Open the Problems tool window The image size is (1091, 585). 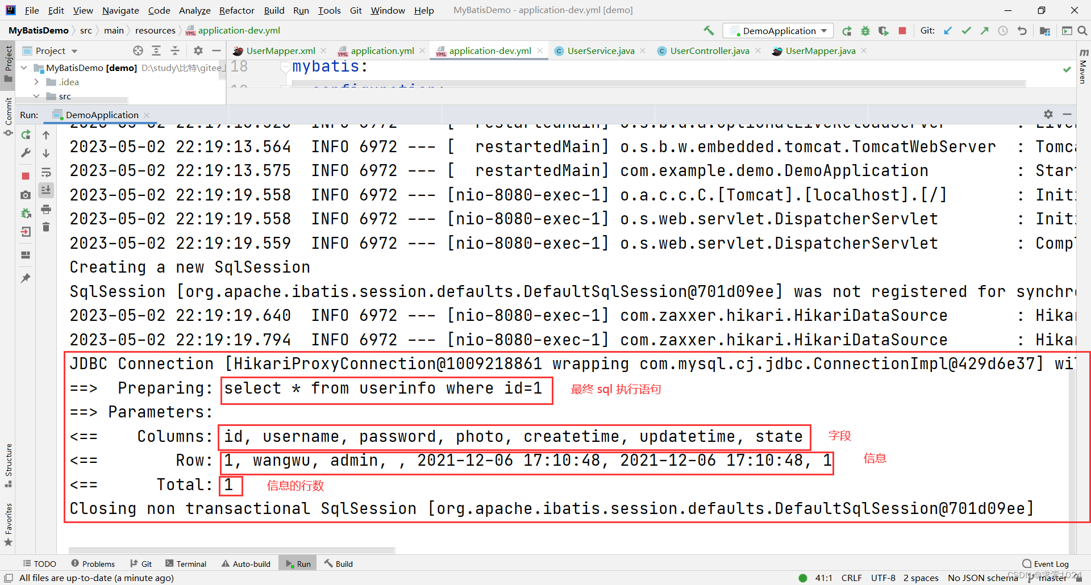[x=93, y=563]
